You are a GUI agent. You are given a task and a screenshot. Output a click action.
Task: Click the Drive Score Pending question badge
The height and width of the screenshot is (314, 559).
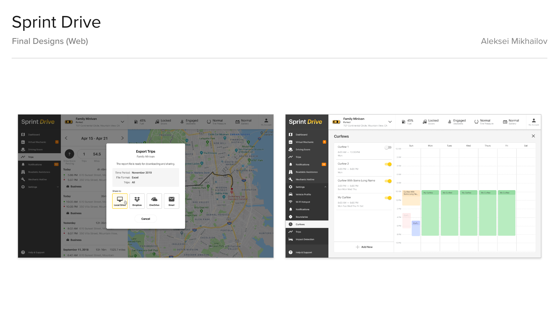[69, 154]
